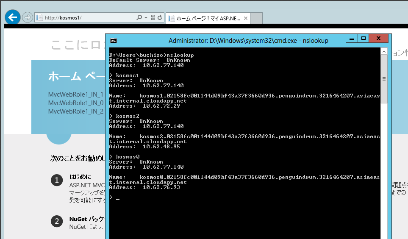Maximize the nslookup command window

[363, 39]
